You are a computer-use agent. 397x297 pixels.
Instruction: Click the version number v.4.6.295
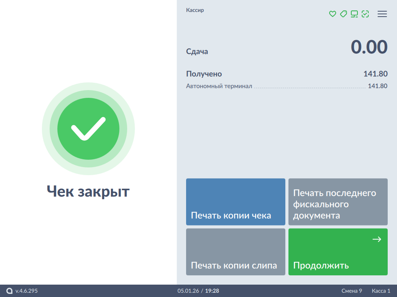26,291
